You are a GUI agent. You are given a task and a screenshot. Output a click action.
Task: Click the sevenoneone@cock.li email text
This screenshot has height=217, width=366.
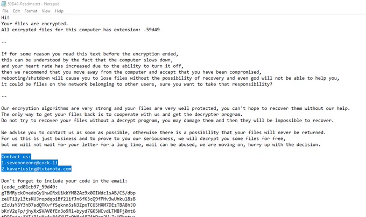(32, 163)
